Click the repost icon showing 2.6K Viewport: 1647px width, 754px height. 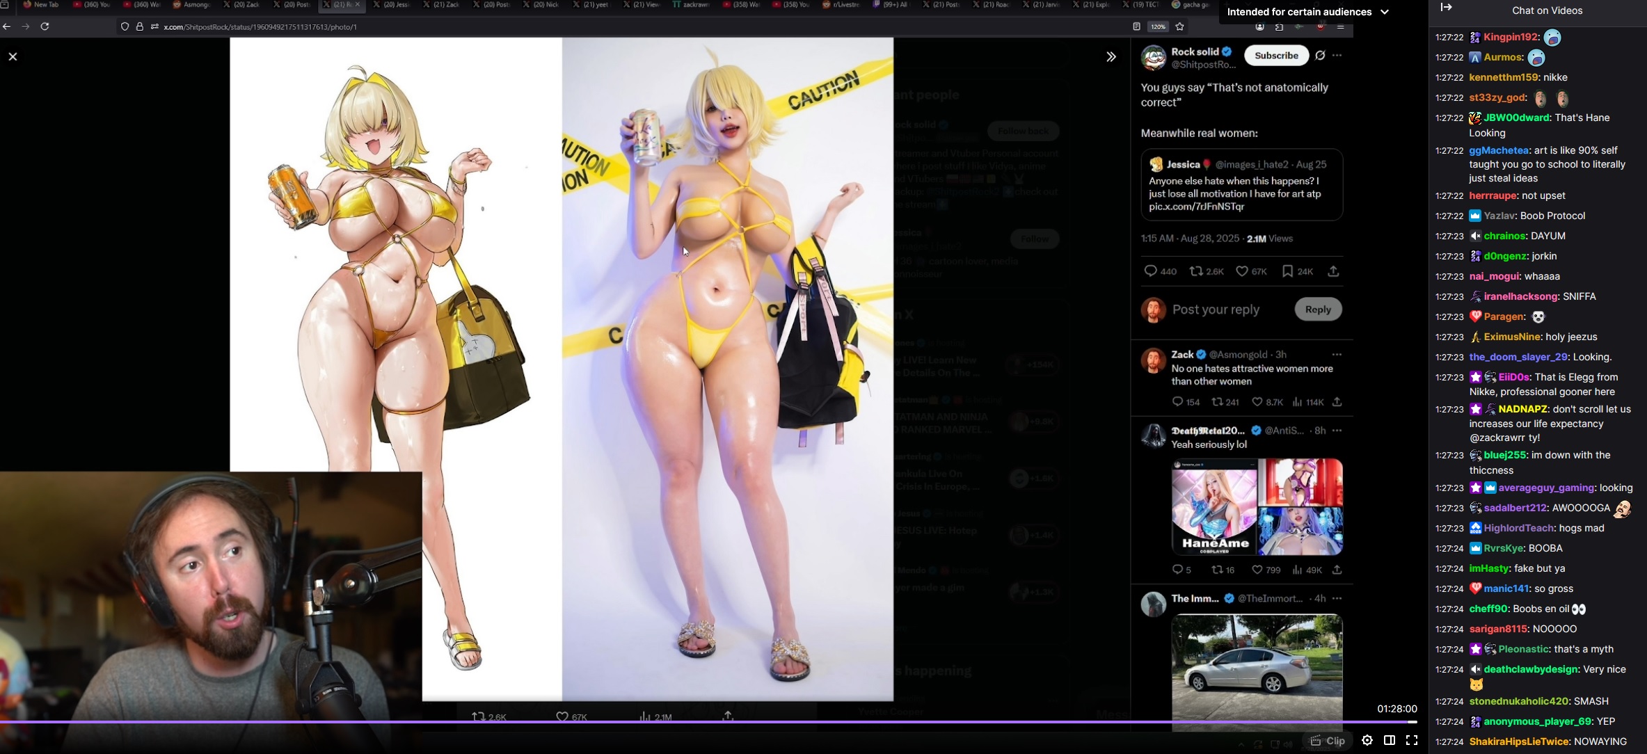click(x=1196, y=271)
